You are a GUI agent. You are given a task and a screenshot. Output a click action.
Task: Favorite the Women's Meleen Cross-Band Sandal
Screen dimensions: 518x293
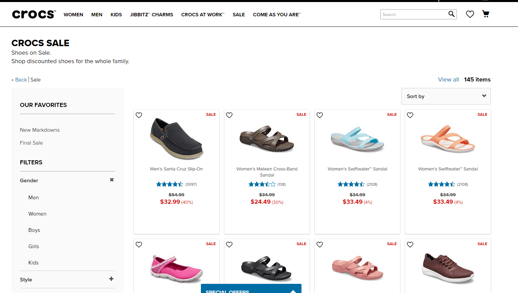[x=229, y=115]
